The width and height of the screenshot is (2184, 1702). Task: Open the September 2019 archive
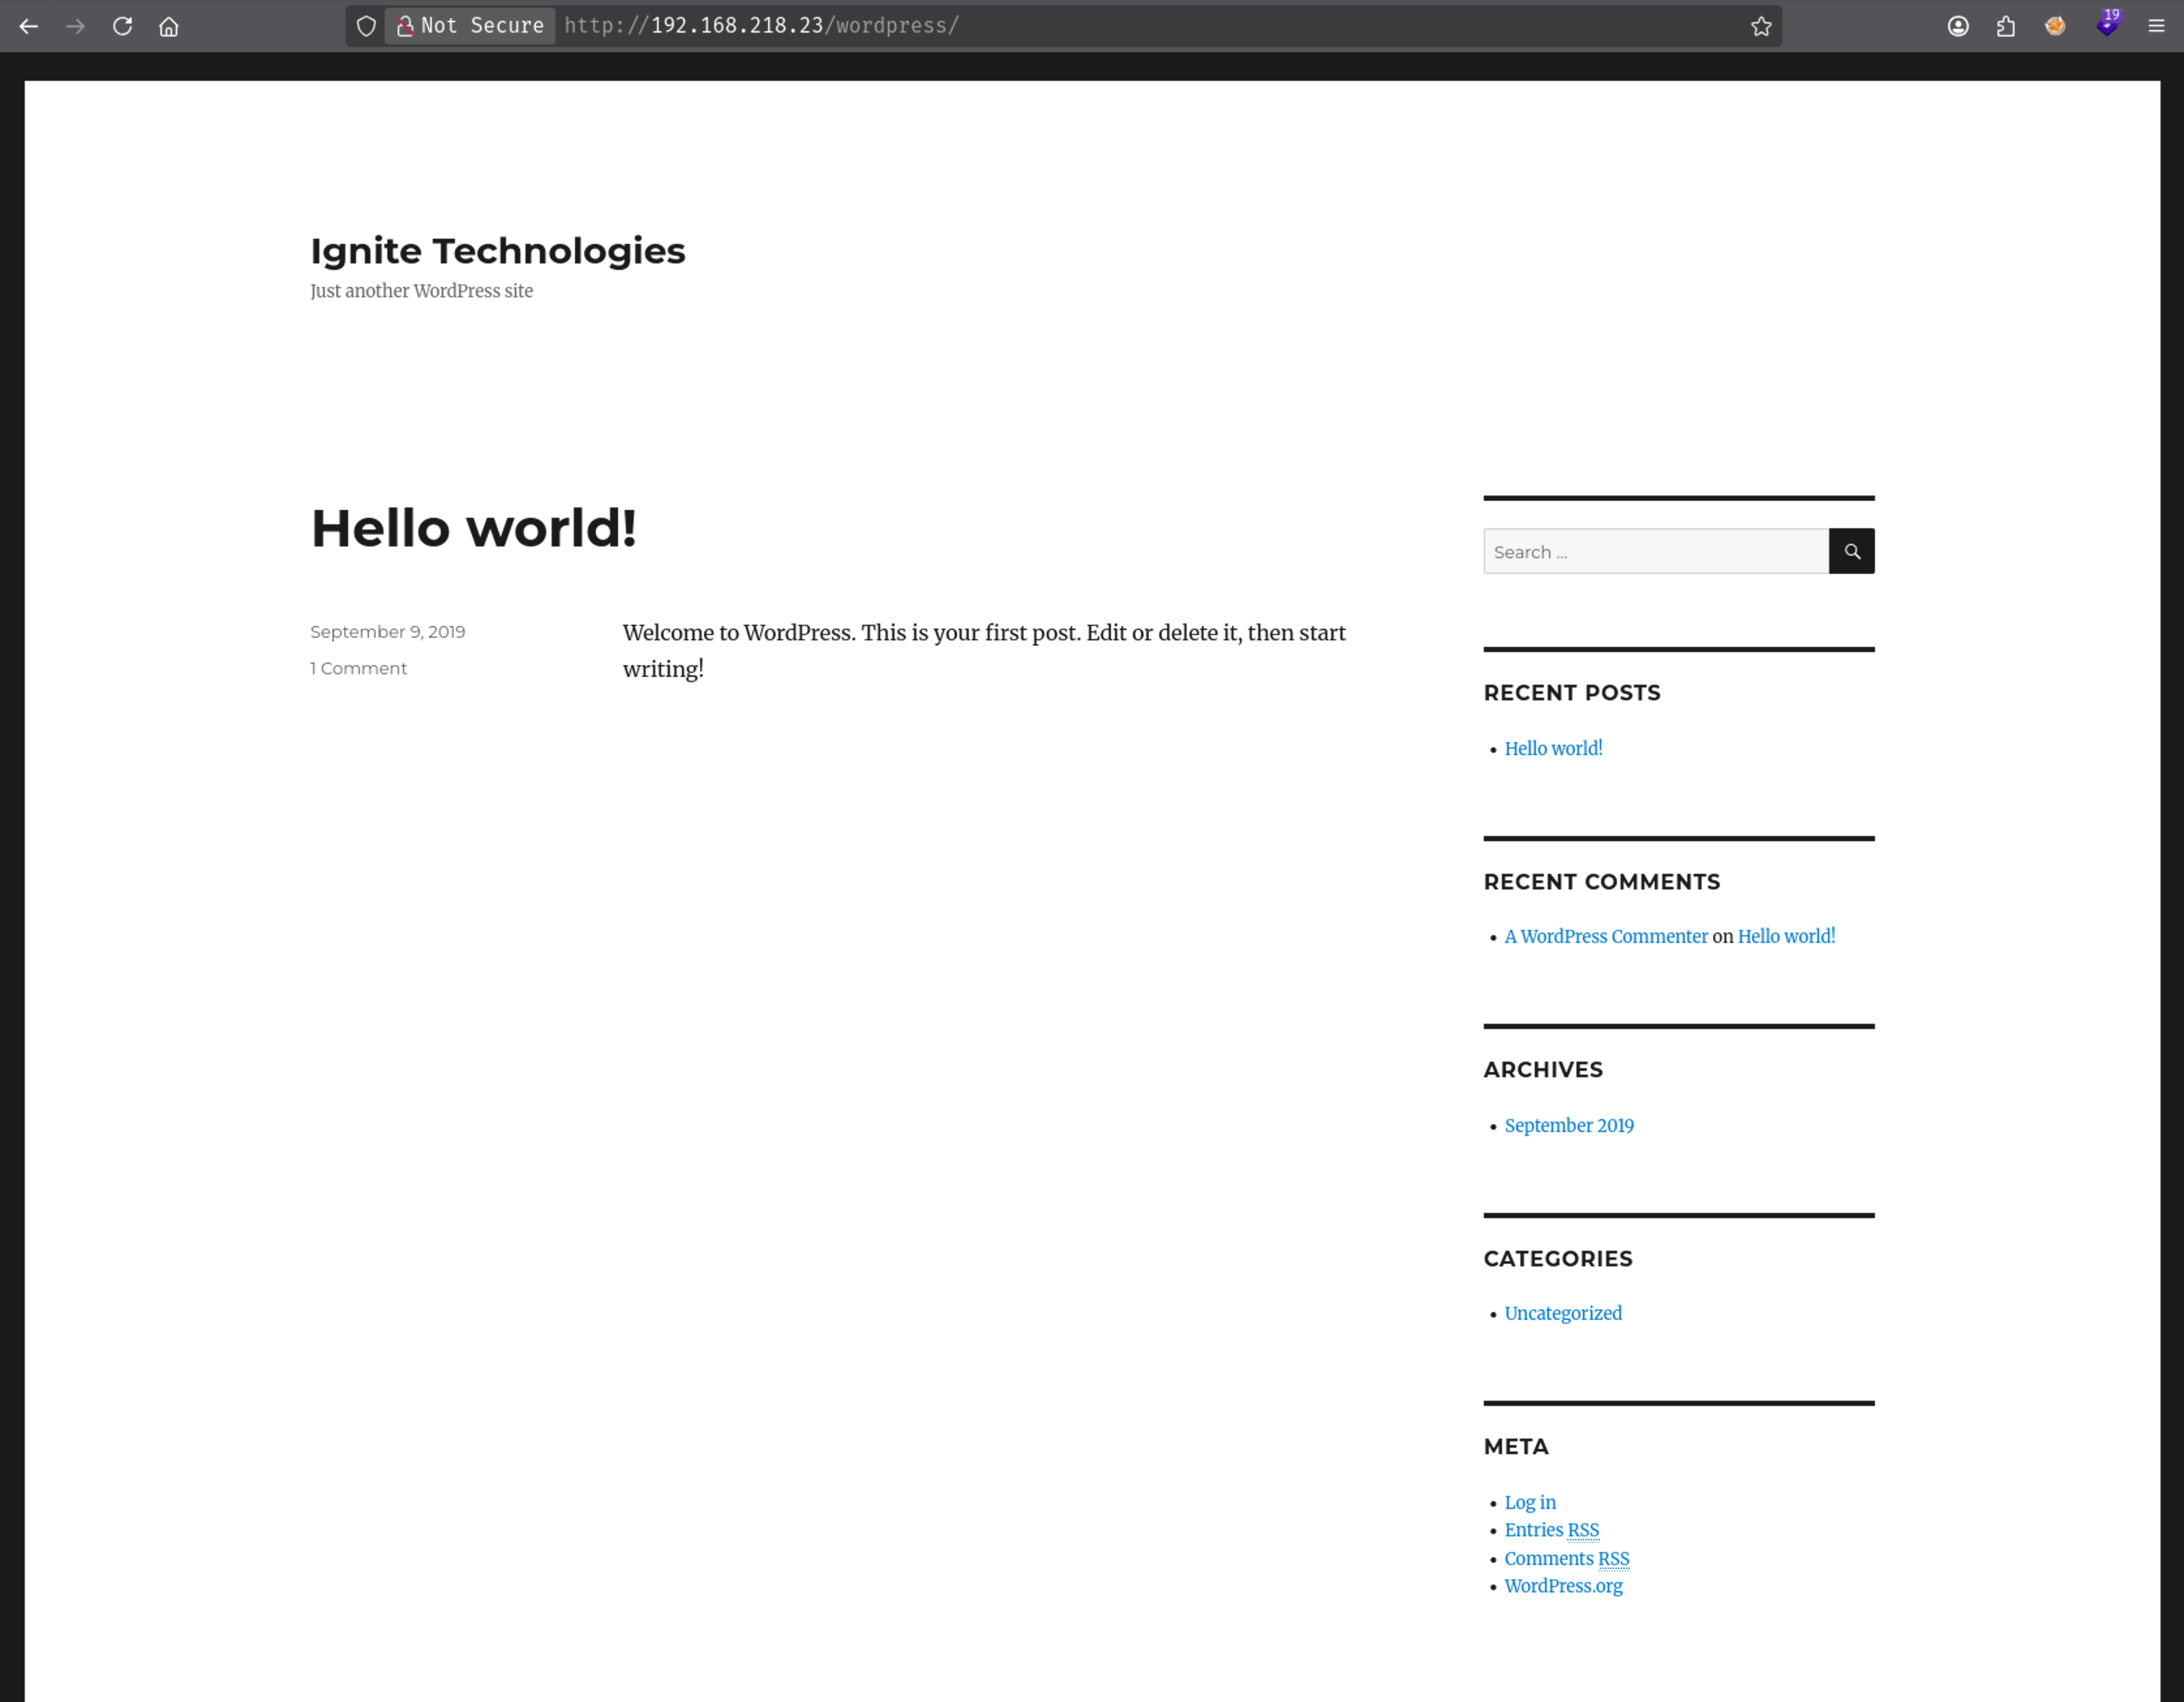click(1569, 1126)
